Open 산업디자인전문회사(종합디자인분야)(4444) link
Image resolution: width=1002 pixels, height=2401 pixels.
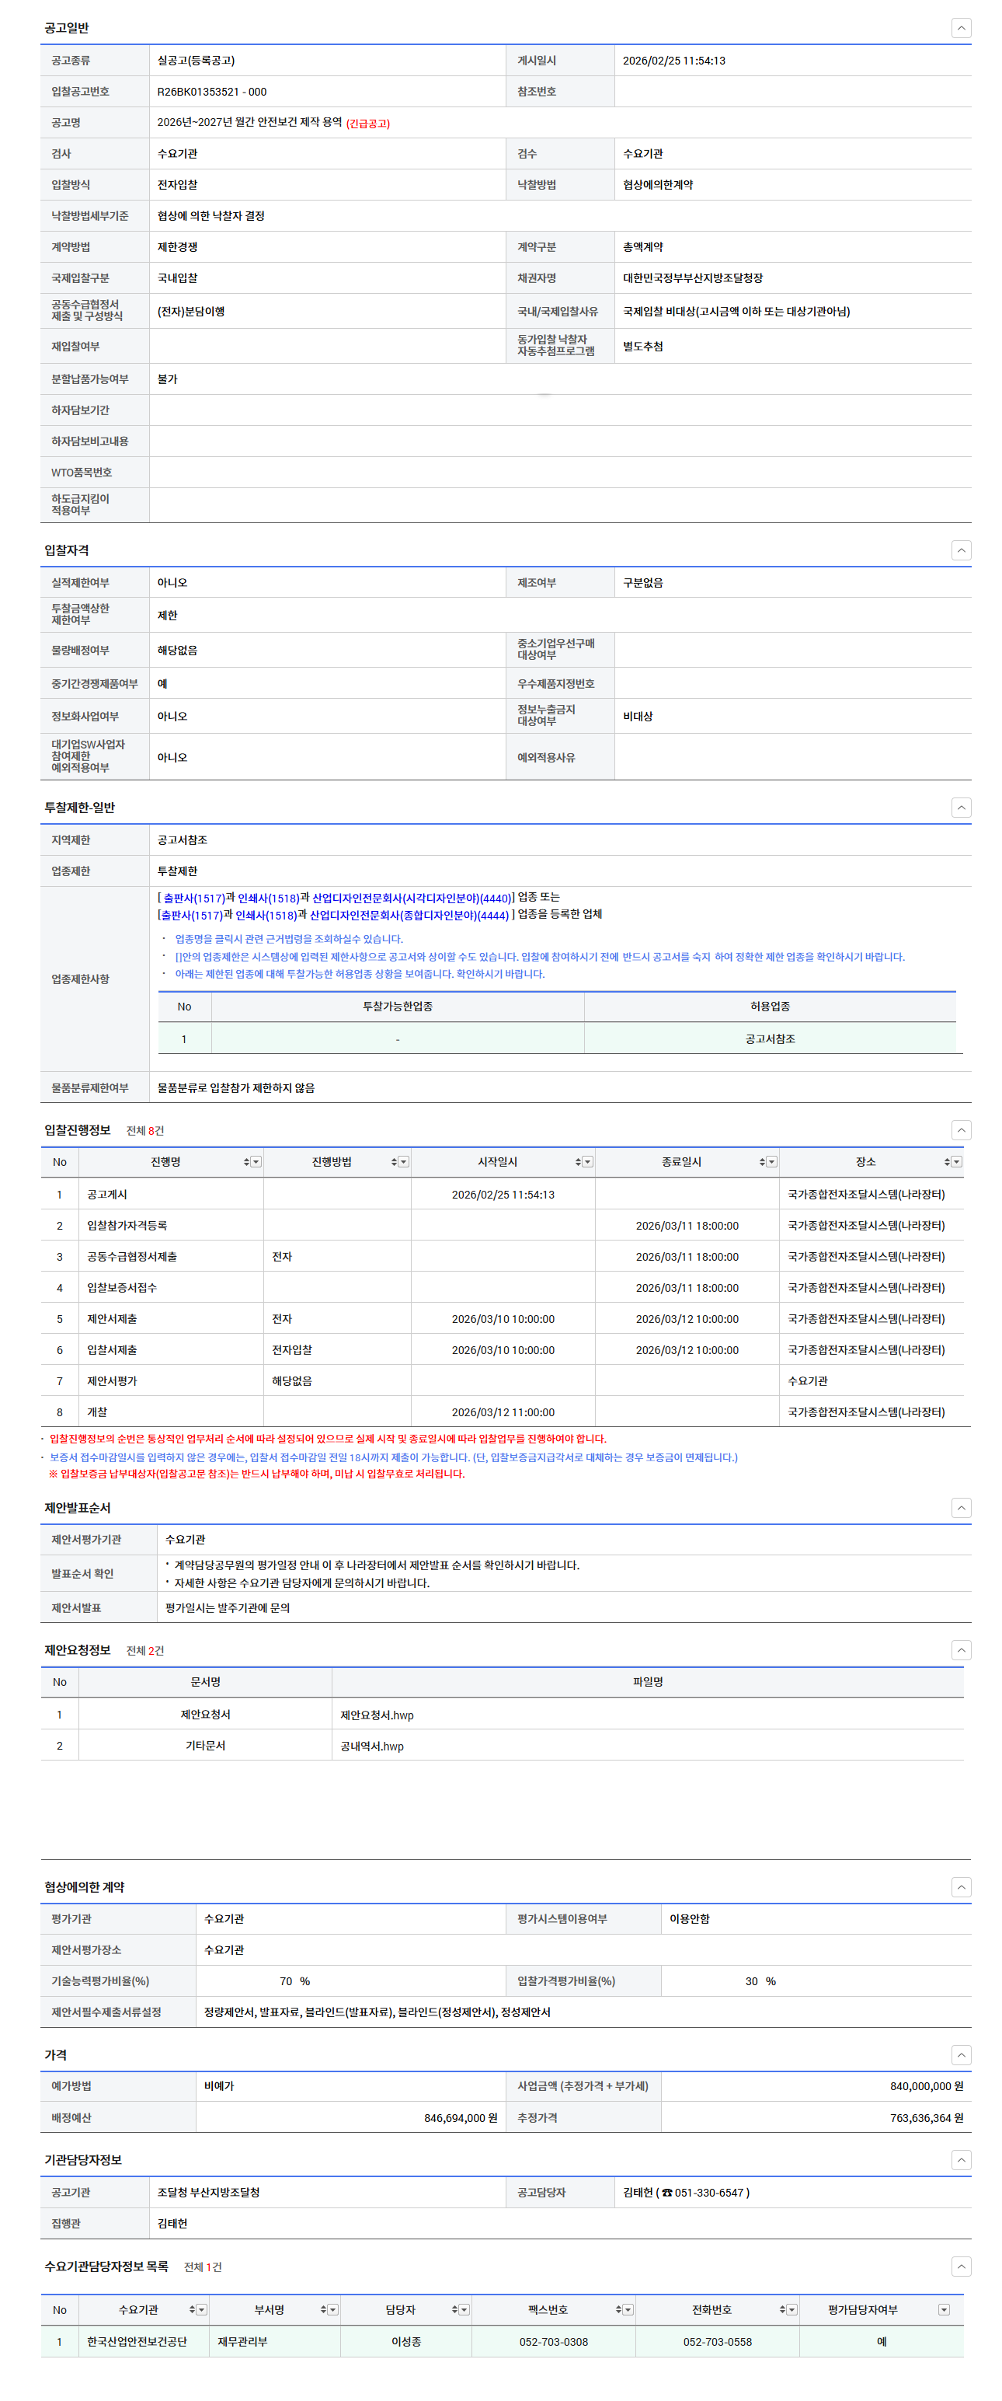click(x=409, y=916)
